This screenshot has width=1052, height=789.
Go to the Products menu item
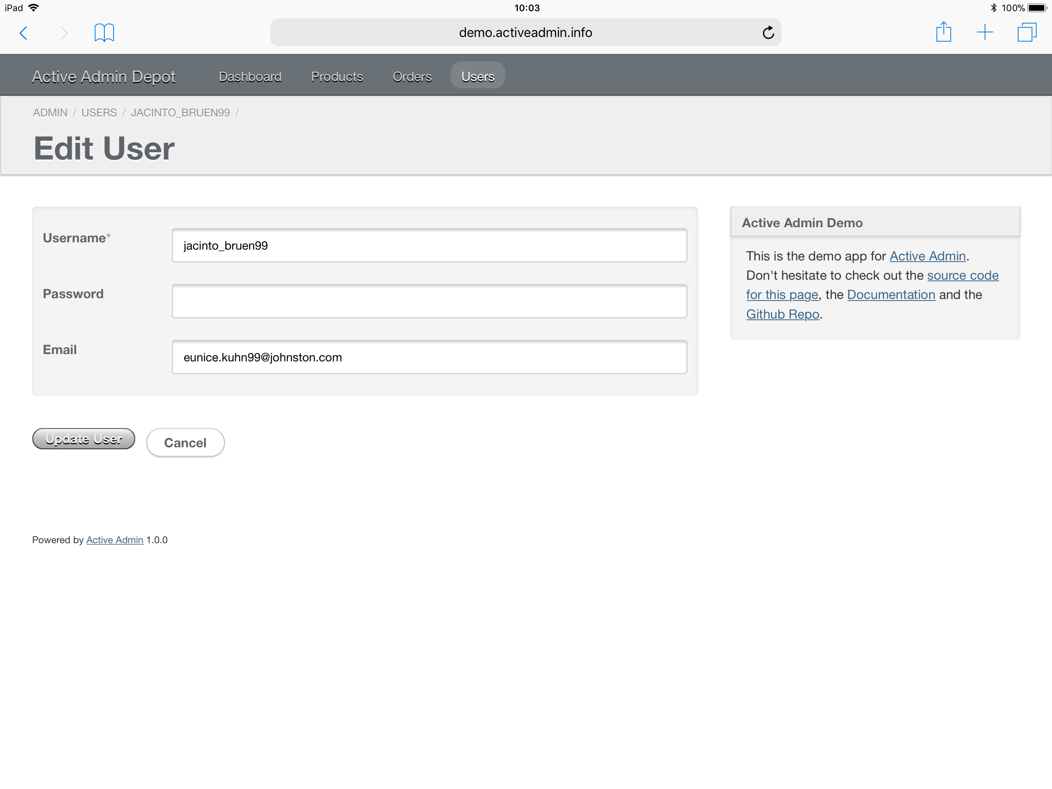pyautogui.click(x=337, y=77)
